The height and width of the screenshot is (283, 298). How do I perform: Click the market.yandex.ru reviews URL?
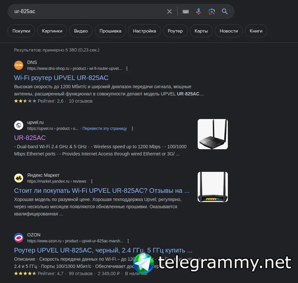[57, 181]
